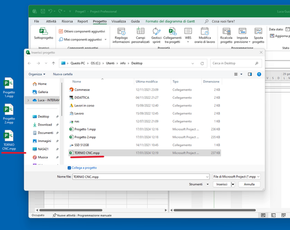Screen dimensions: 290x230
Task: Select TORNIO CNC.mpp in file list
Action: tap(145, 153)
